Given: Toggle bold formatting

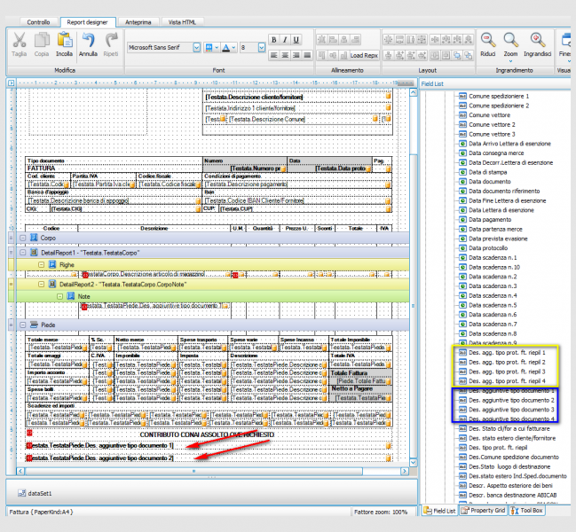Looking at the screenshot, I should point(273,40).
